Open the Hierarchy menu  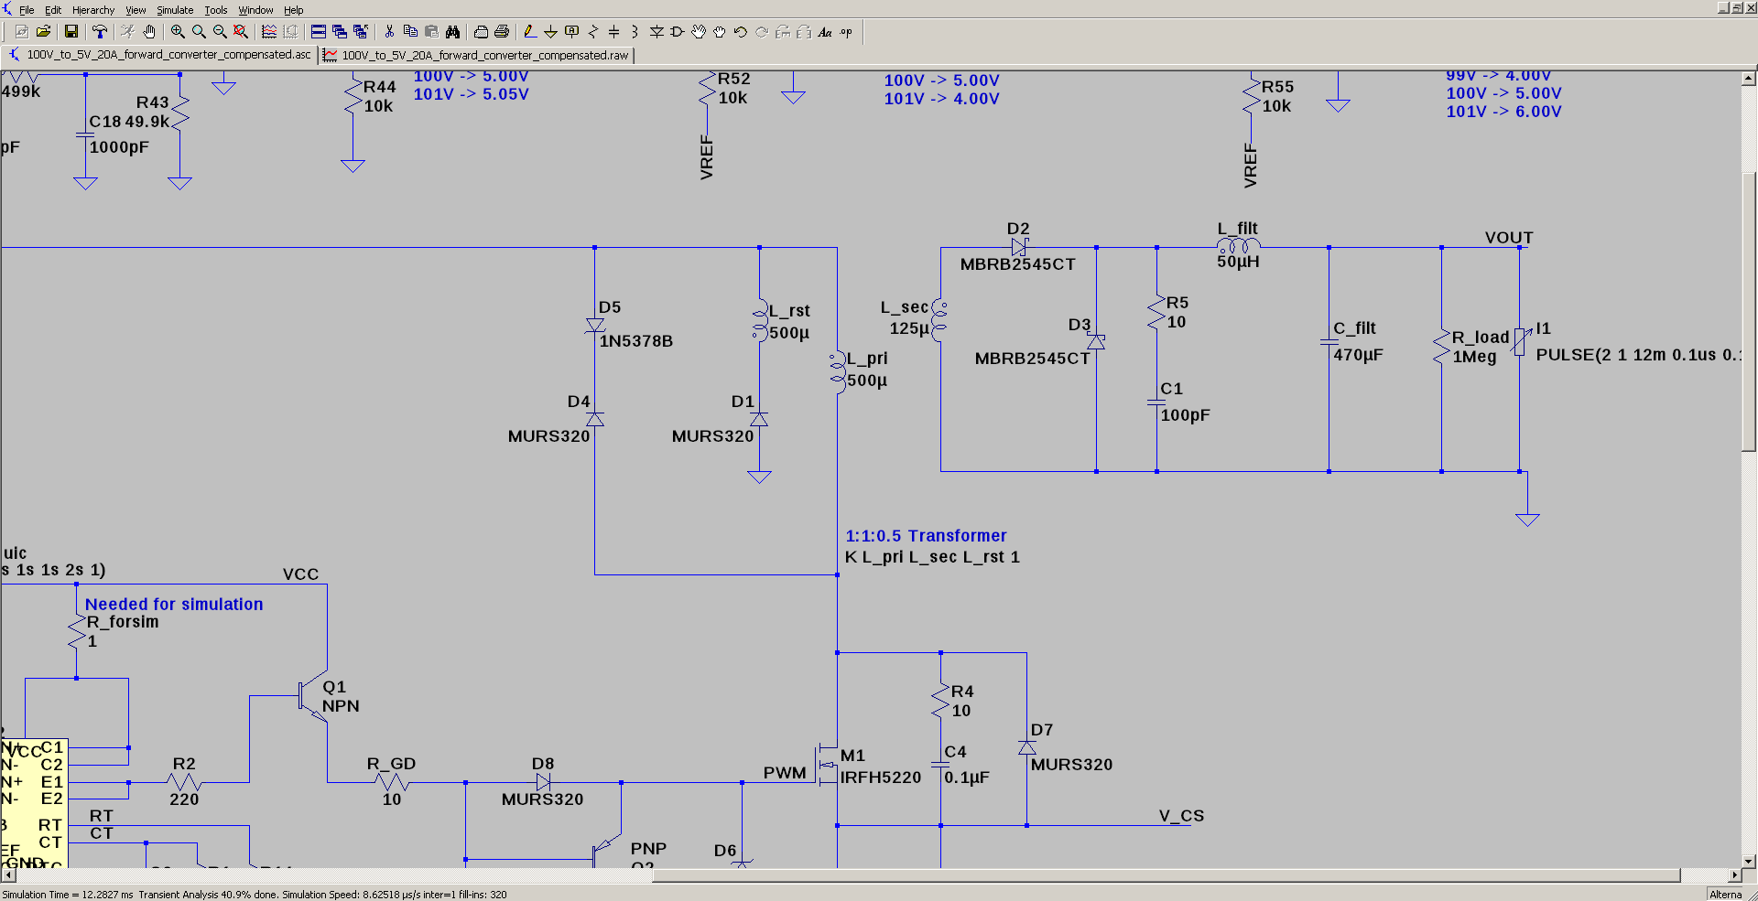[x=93, y=10]
